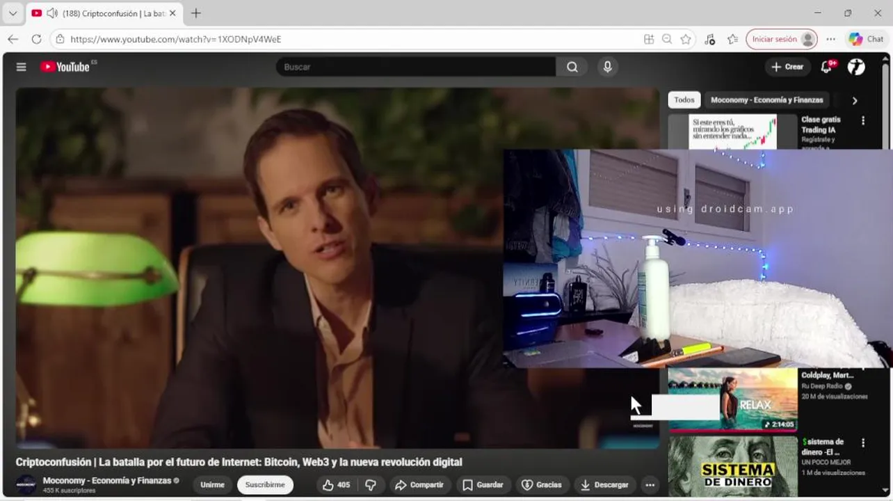893x501 pixels.
Task: Go back with browser back arrow
Action: [13, 39]
